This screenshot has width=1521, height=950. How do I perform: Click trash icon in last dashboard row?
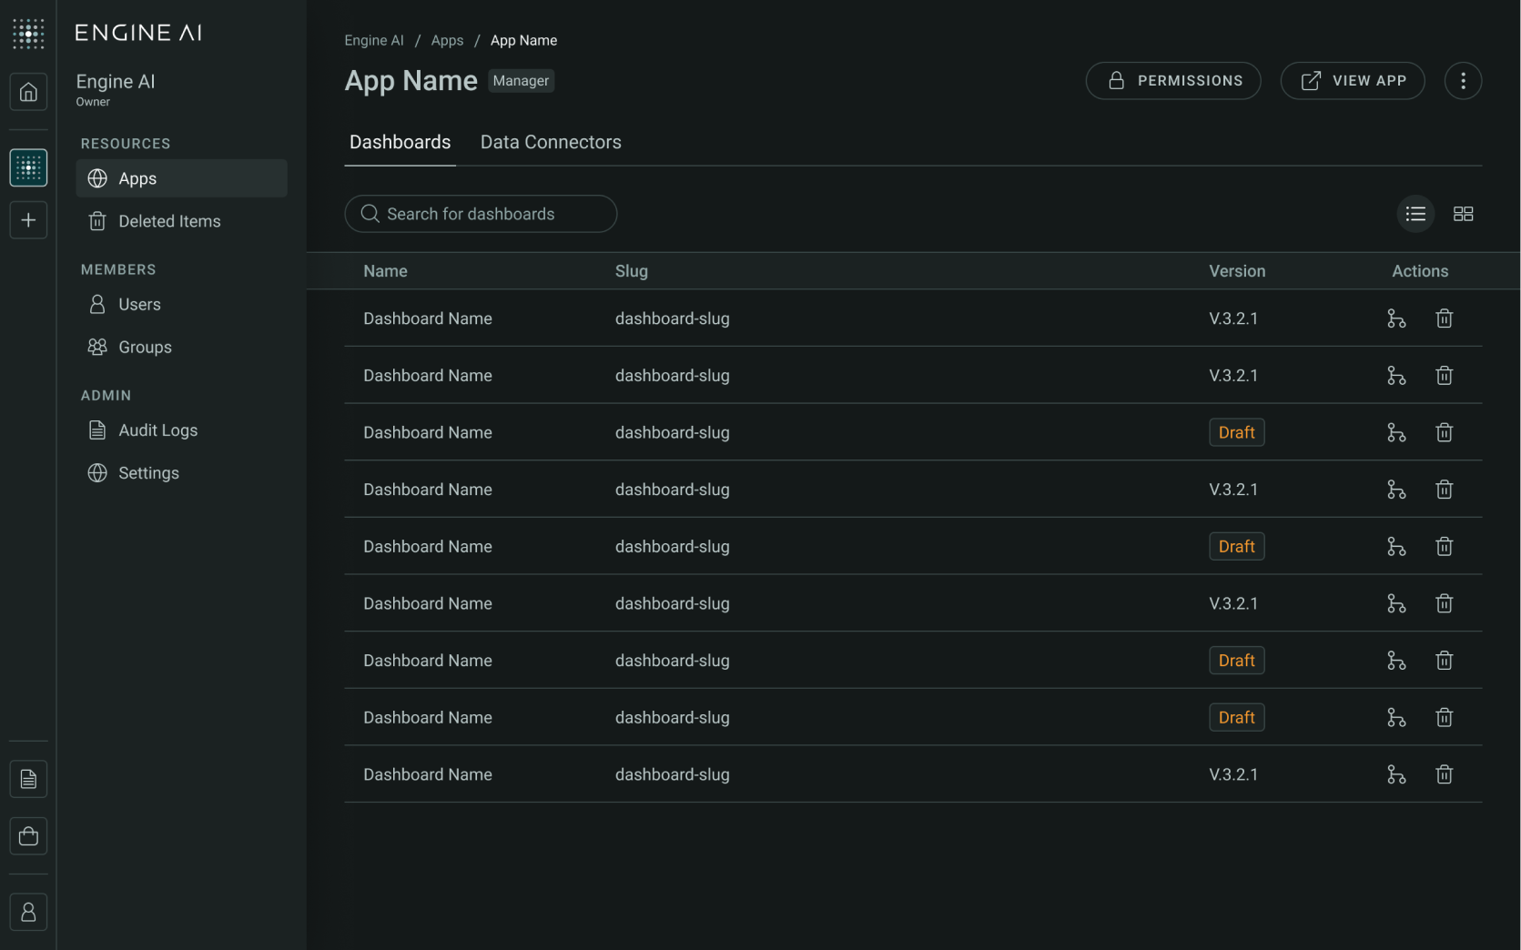(x=1444, y=774)
